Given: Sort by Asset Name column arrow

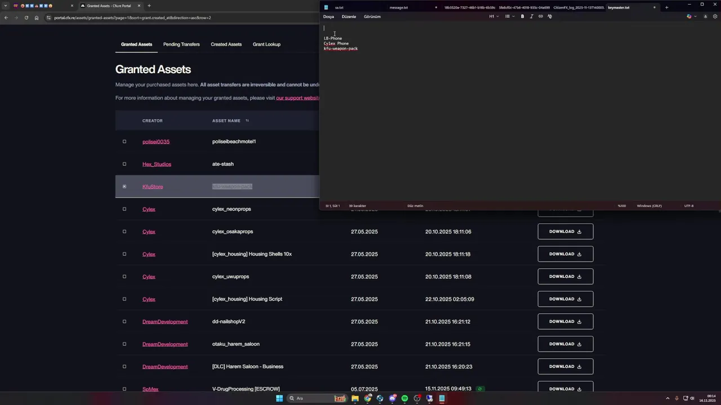Looking at the screenshot, I should pos(247,120).
